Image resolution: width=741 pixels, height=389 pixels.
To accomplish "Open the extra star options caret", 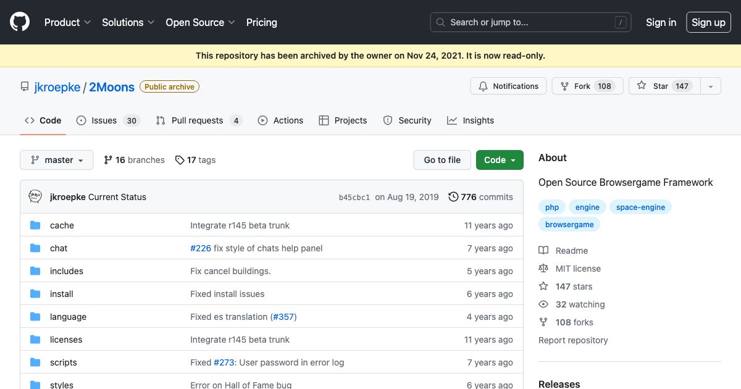I will pyautogui.click(x=711, y=86).
